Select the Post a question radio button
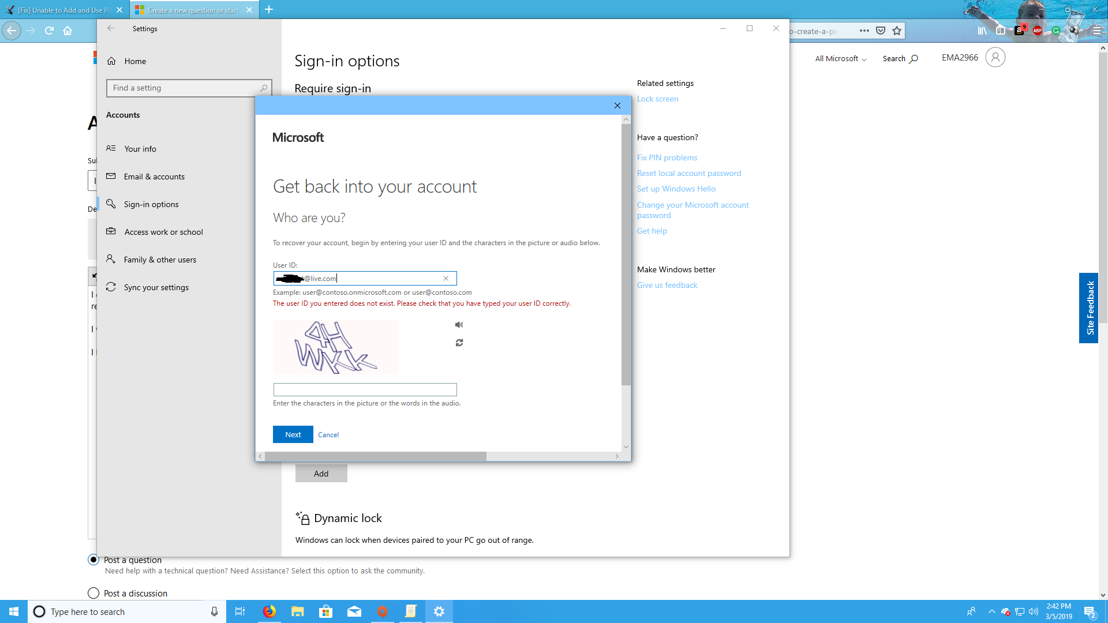Image resolution: width=1108 pixels, height=623 pixels. (93, 560)
